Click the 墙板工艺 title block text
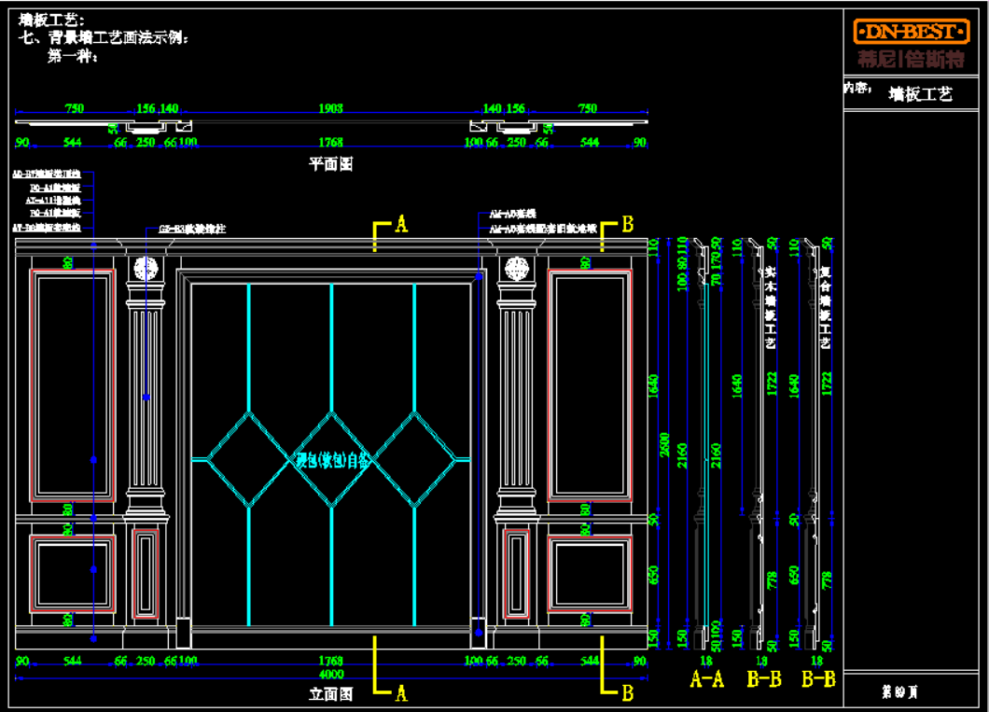Viewport: 989px width, 712px height. point(920,94)
